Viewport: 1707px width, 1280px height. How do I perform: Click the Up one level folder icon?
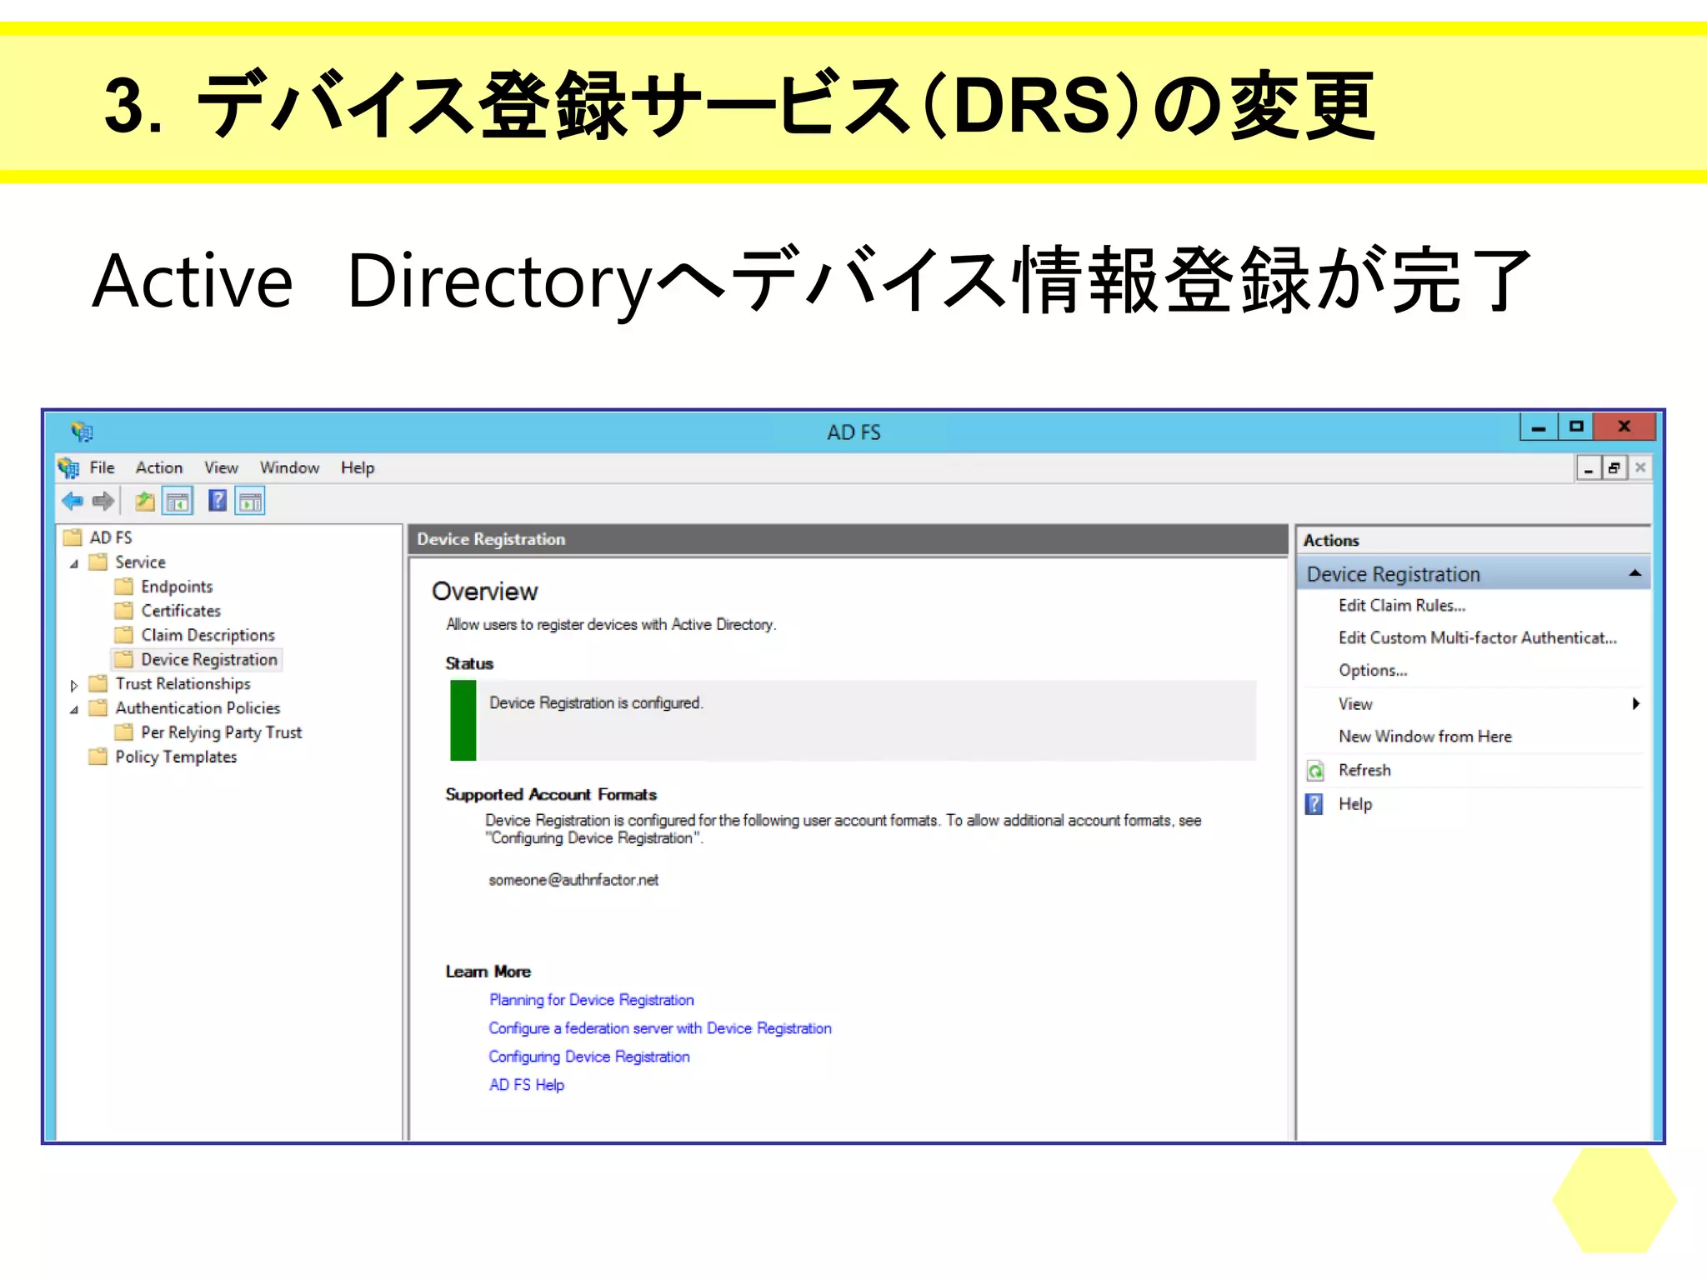coord(145,501)
